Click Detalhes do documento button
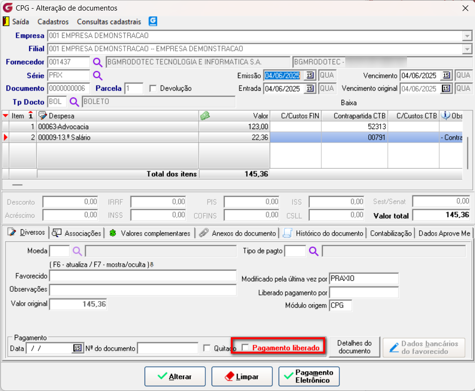The width and height of the screenshot is (475, 391). coord(354,347)
